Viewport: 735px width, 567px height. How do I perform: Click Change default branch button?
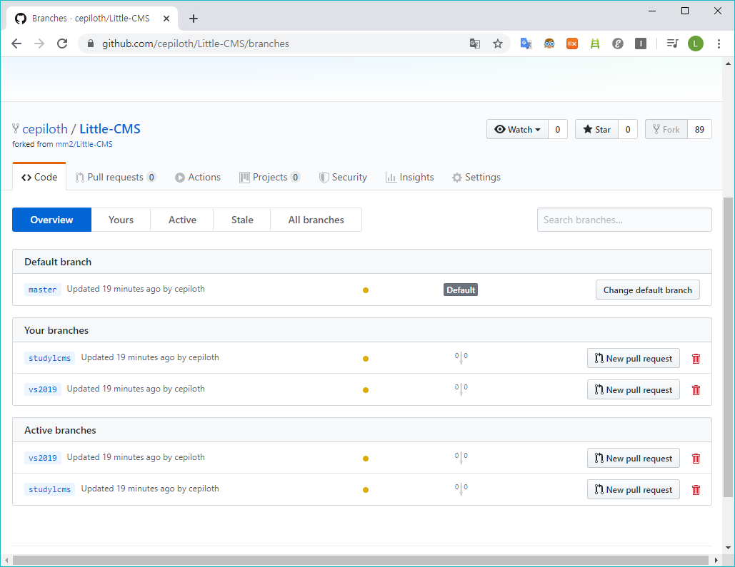tap(648, 290)
